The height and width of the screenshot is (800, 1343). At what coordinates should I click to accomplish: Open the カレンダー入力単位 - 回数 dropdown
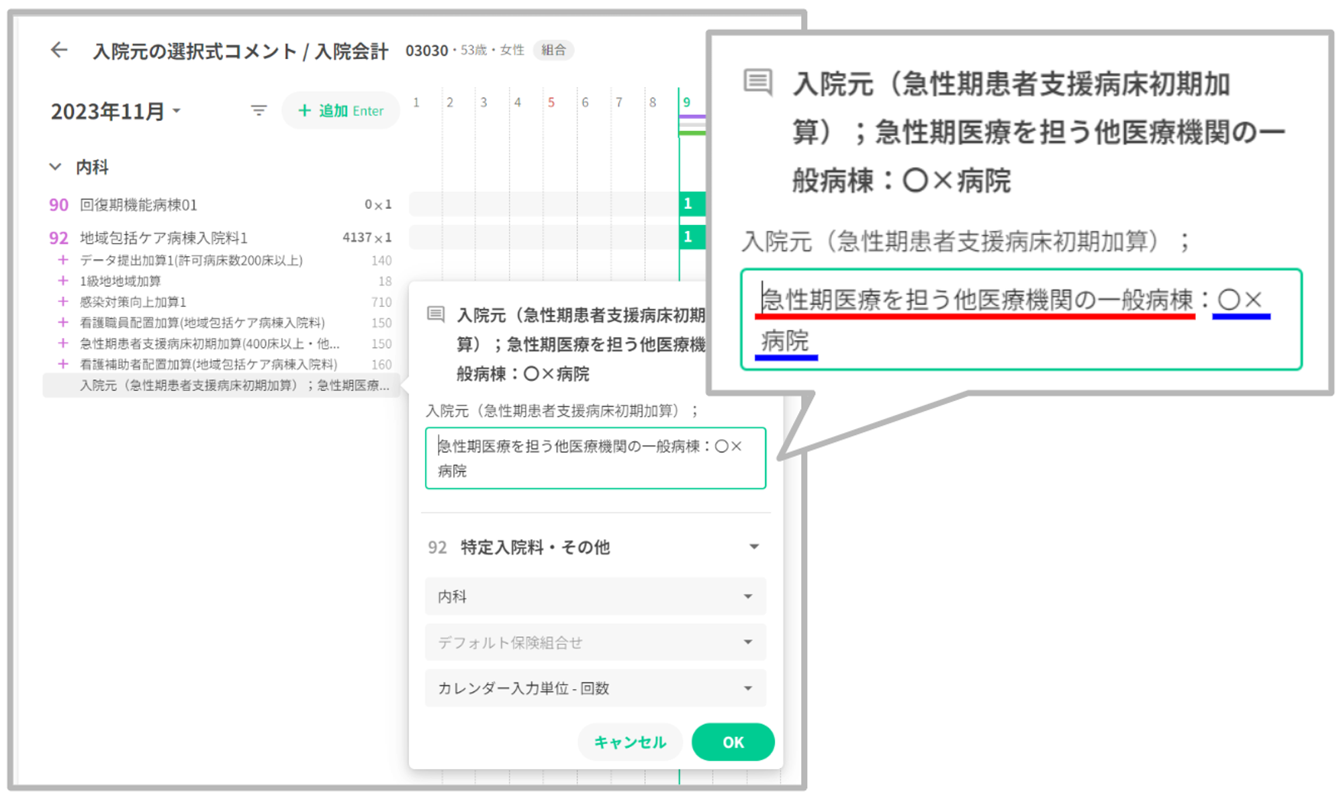pyautogui.click(x=595, y=688)
